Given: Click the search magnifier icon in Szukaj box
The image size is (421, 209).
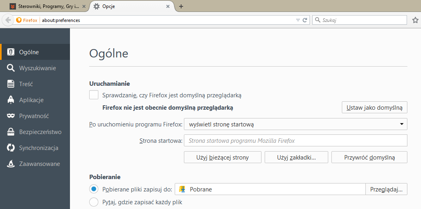Looking at the screenshot, I should tap(318, 20).
